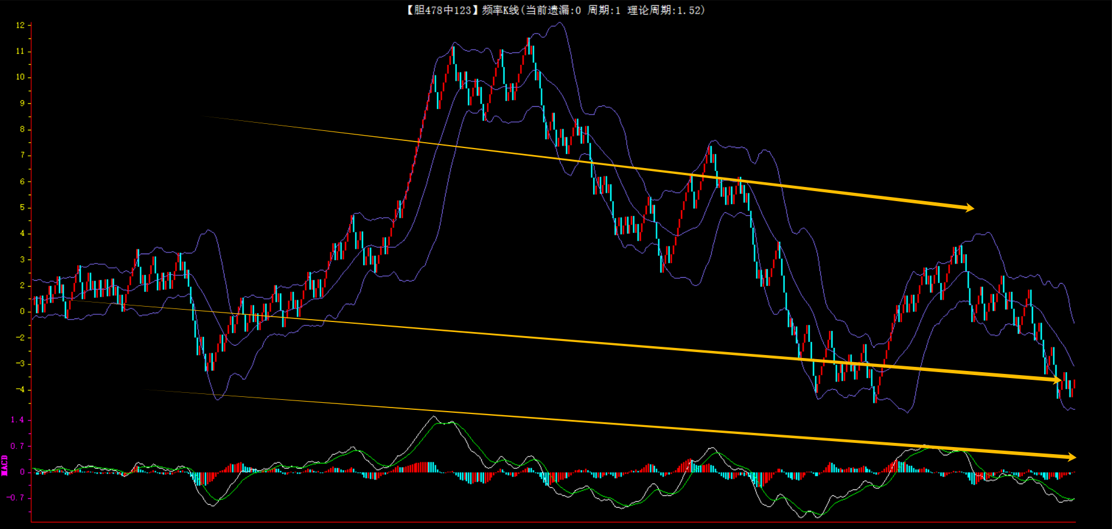This screenshot has width=1112, height=529.
Task: Select the -2 label on the price axis
Action: [x=21, y=338]
